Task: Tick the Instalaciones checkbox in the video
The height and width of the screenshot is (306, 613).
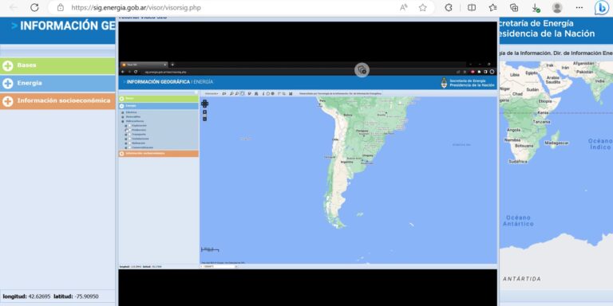Action: (x=129, y=139)
